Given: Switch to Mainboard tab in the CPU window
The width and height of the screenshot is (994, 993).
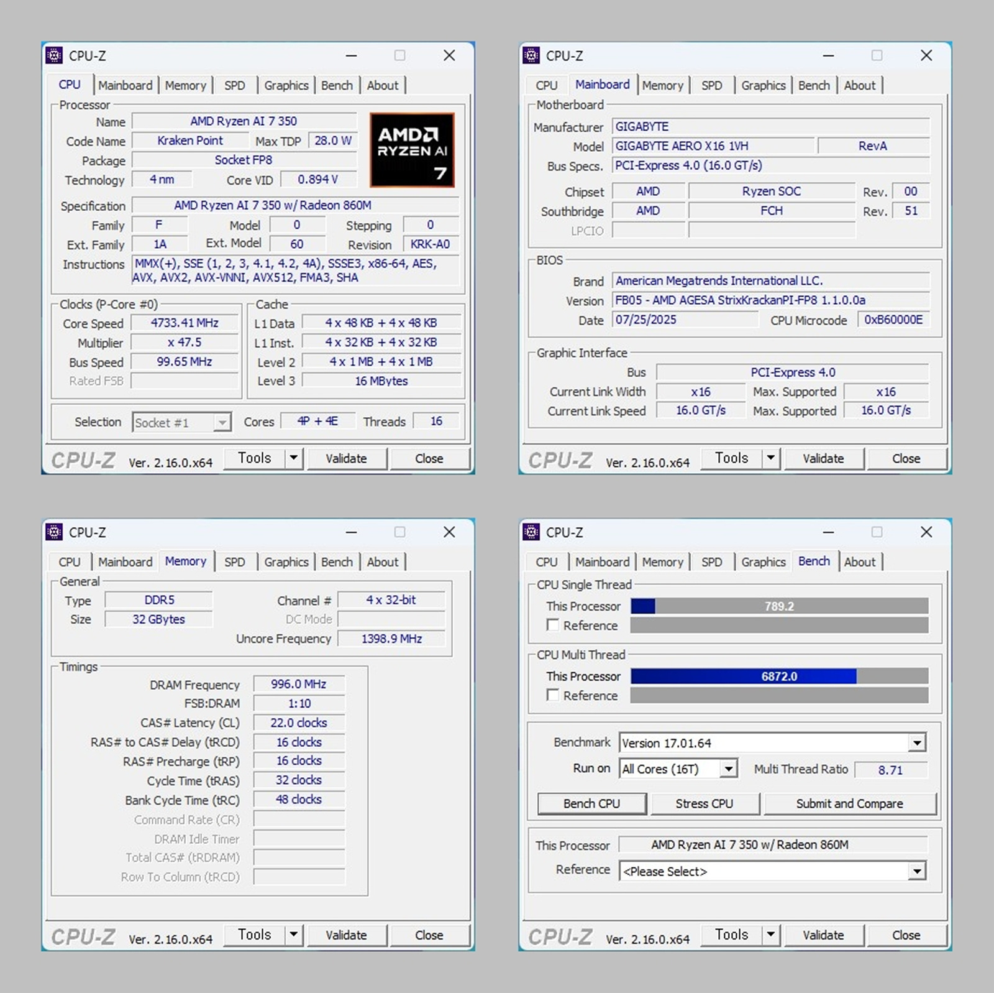Looking at the screenshot, I should pos(125,85).
